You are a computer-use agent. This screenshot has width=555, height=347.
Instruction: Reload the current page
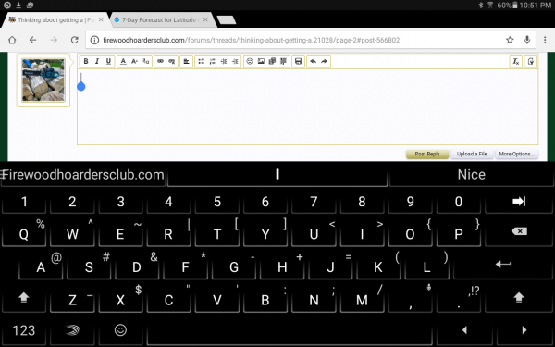(74, 40)
